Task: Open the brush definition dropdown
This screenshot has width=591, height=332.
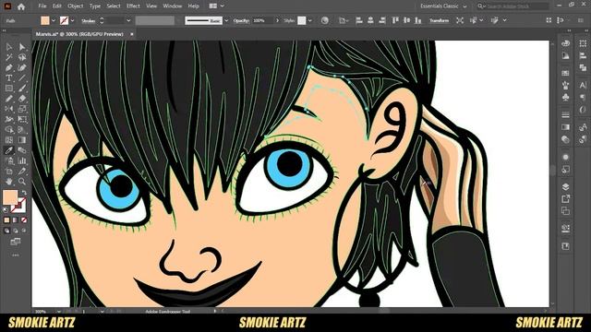Action: [226, 20]
